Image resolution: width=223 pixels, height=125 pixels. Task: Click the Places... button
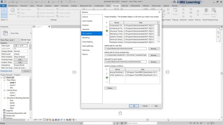110,88
